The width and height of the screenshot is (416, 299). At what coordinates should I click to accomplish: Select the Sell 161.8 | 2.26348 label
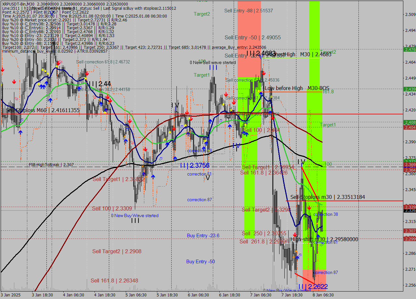tap(114, 280)
